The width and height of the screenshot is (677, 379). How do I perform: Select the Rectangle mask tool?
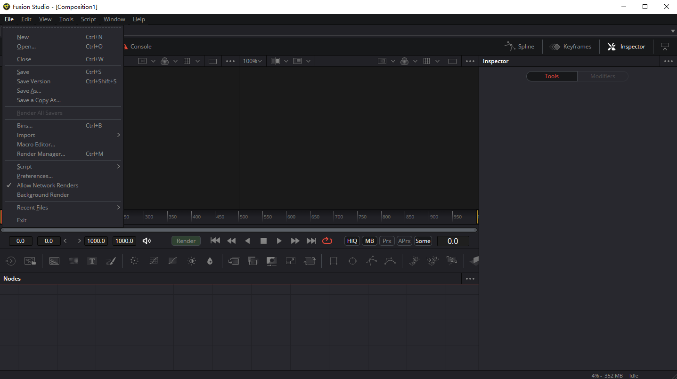[334, 261]
